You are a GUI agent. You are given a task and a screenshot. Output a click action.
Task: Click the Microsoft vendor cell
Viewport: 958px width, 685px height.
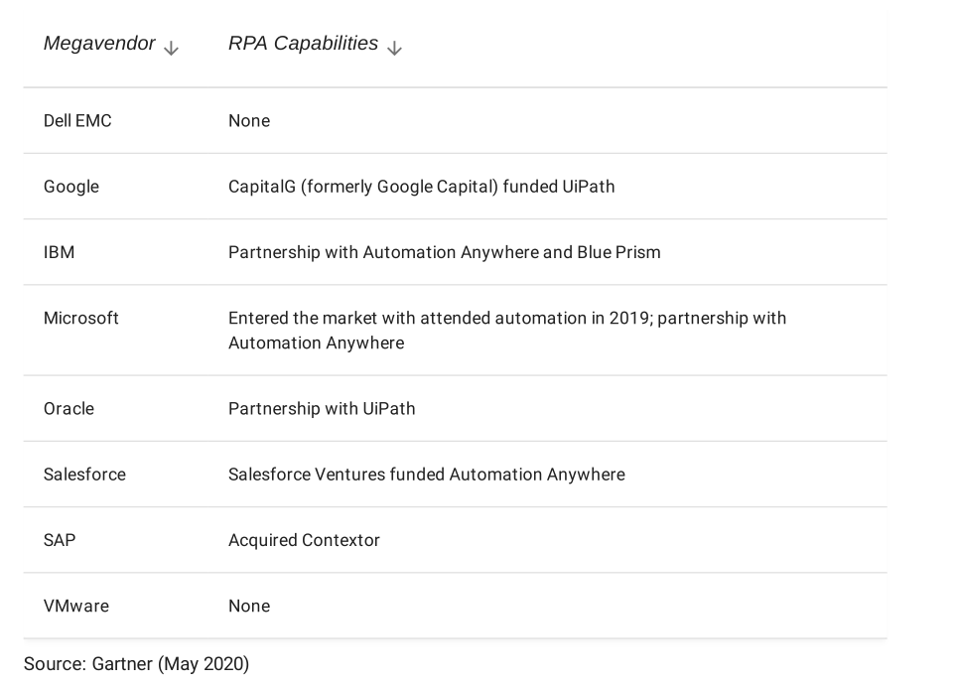click(81, 319)
